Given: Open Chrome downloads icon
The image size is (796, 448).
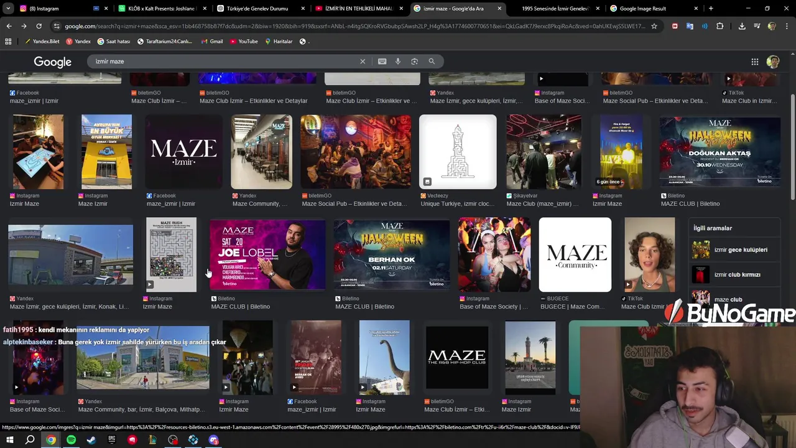Looking at the screenshot, I should click(x=742, y=26).
